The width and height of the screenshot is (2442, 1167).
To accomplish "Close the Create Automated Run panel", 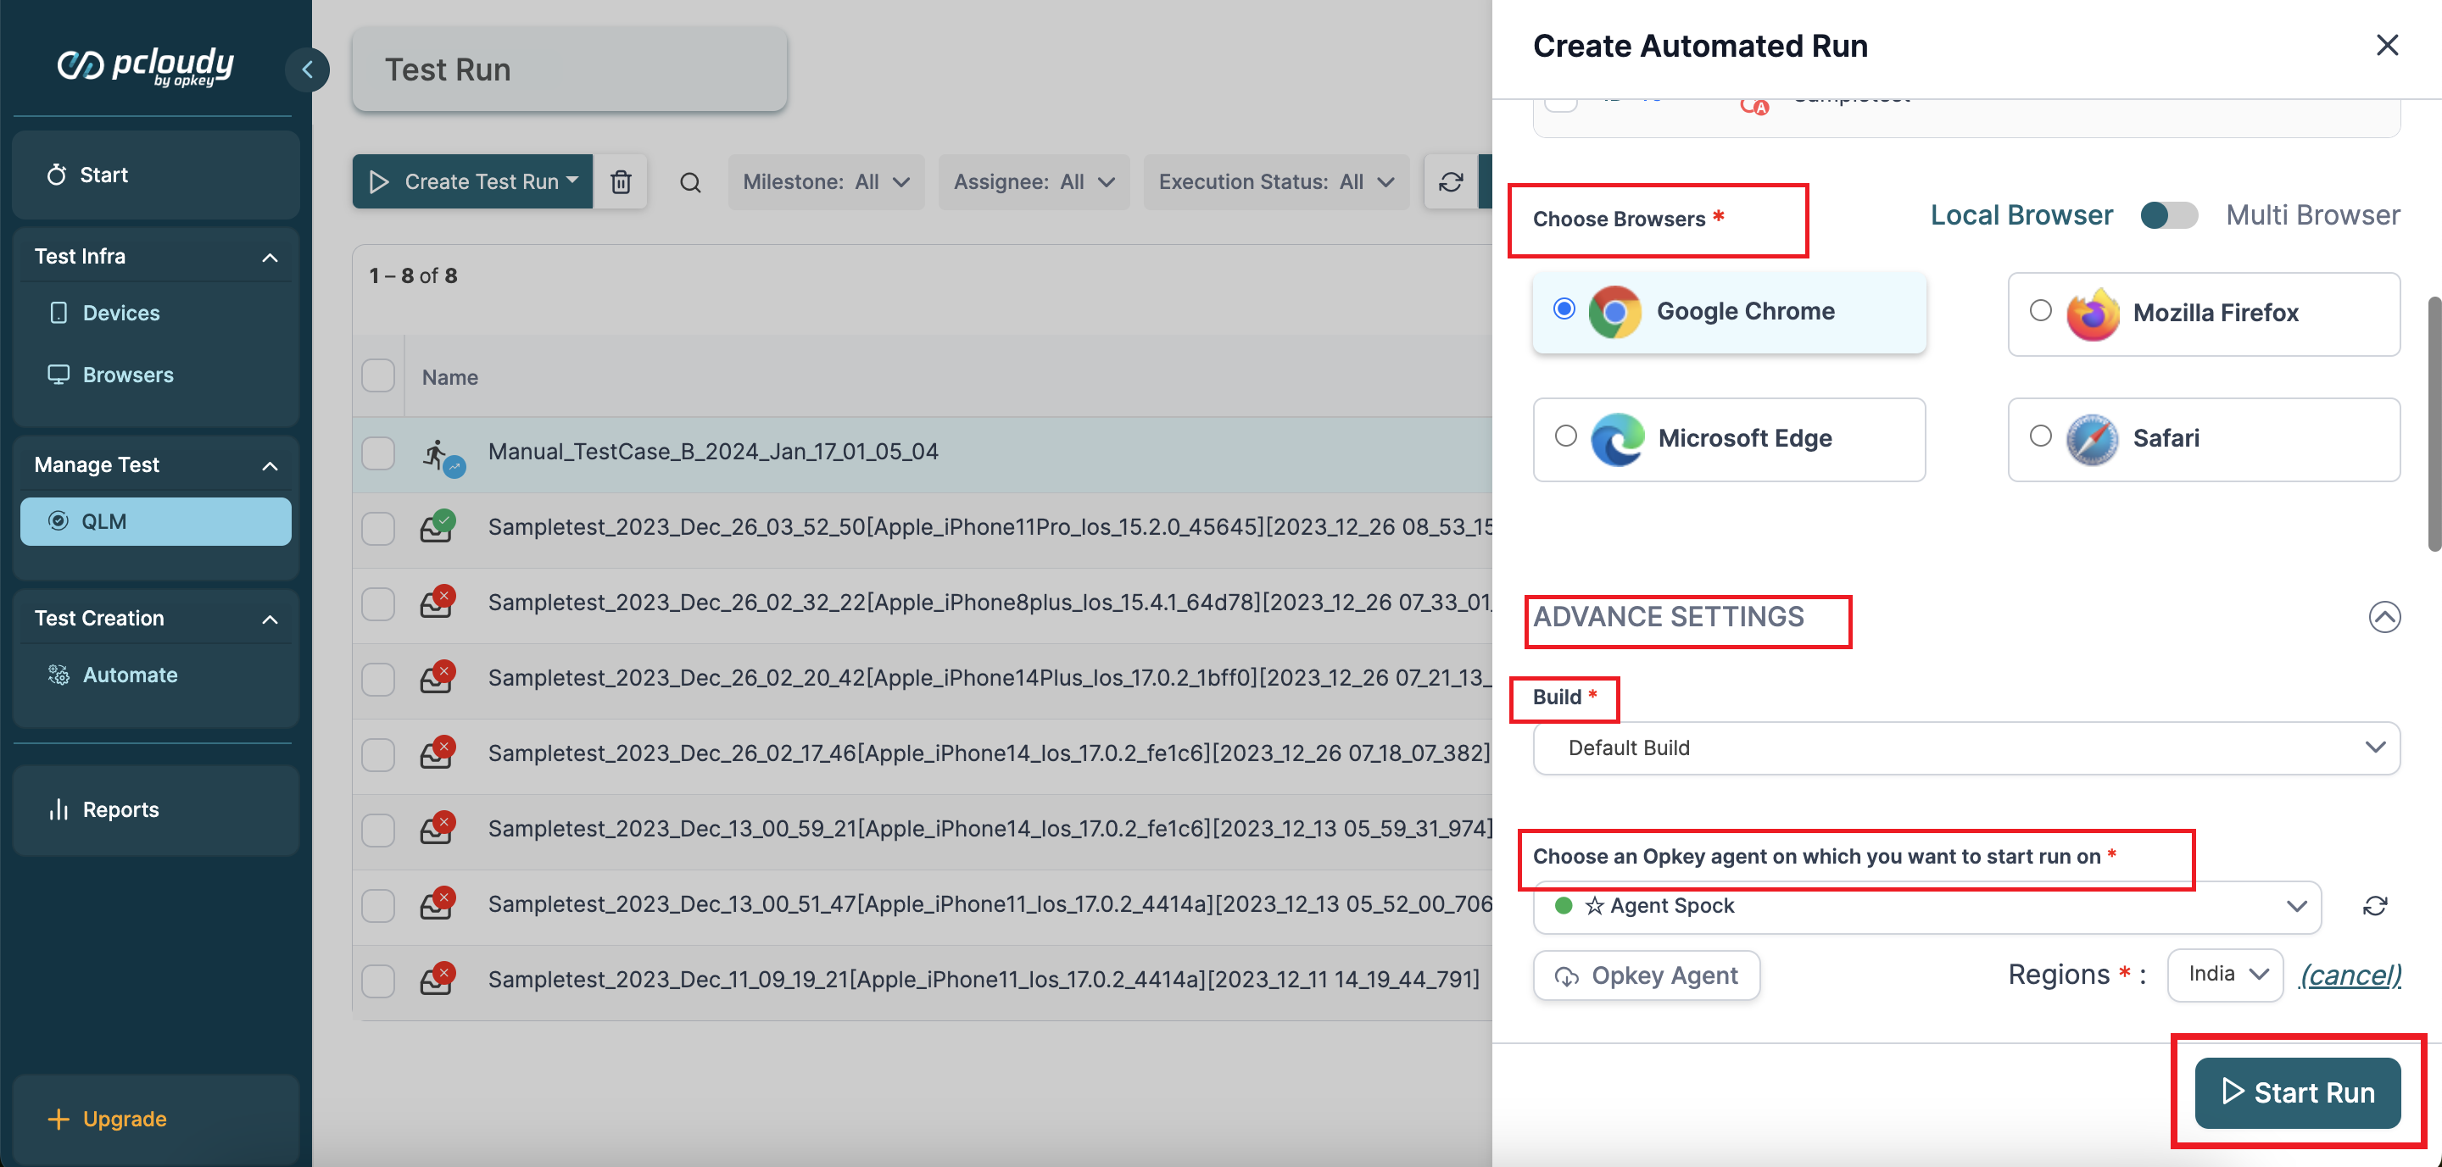I will 2386,45.
